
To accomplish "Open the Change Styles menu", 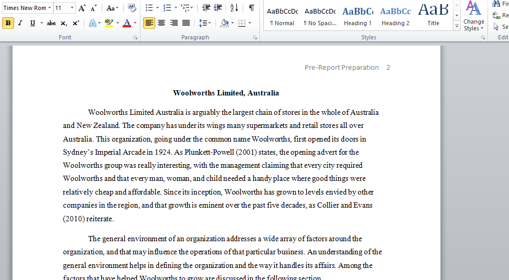I will click(474, 16).
